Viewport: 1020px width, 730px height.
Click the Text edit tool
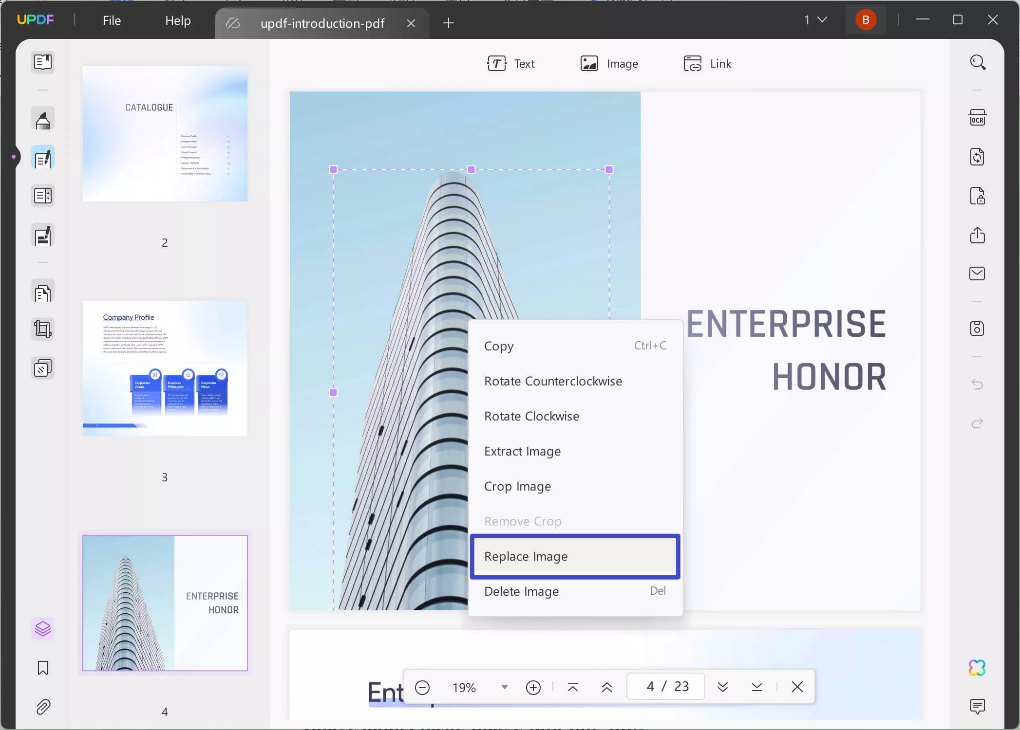(x=511, y=64)
